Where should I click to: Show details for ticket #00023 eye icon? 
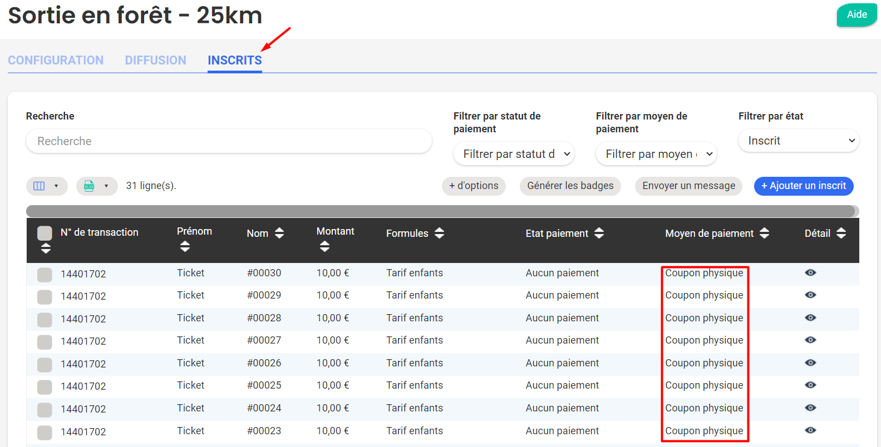(x=810, y=430)
